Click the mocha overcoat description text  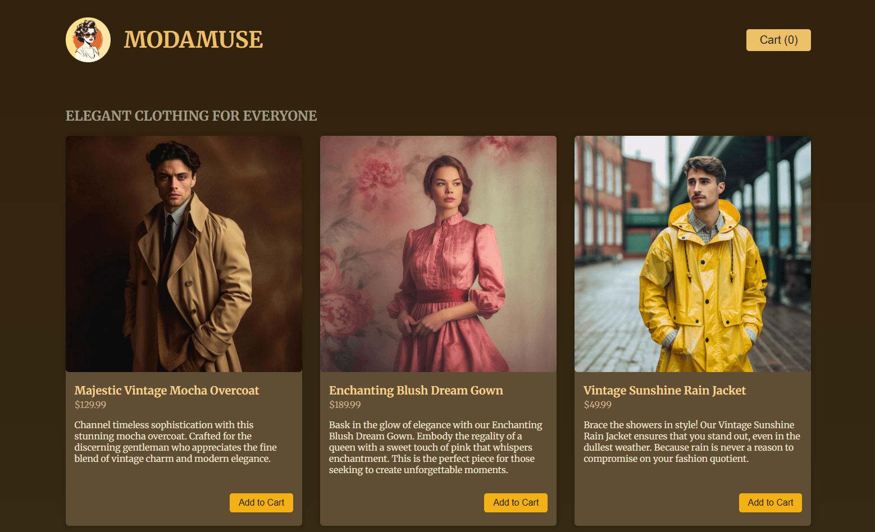pyautogui.click(x=176, y=442)
